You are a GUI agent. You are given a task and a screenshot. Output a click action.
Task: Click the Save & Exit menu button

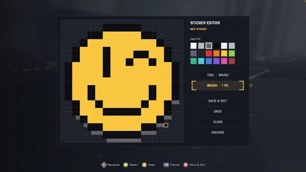pyautogui.click(x=217, y=101)
